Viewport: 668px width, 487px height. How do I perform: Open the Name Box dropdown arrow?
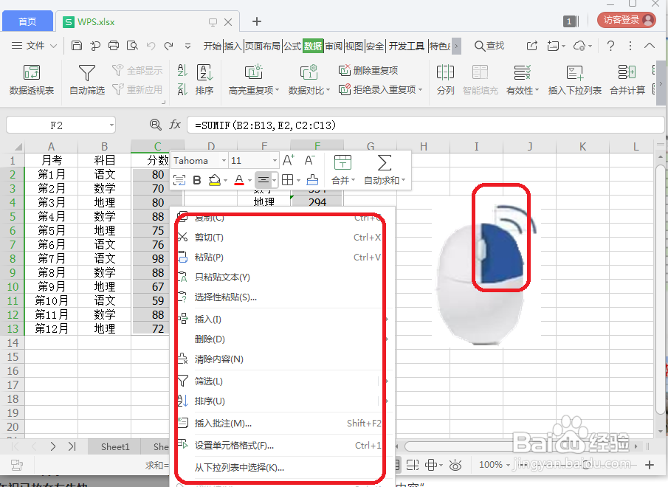[x=111, y=125]
